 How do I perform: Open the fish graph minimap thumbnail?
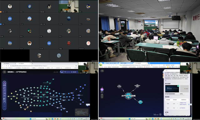(x=82, y=112)
